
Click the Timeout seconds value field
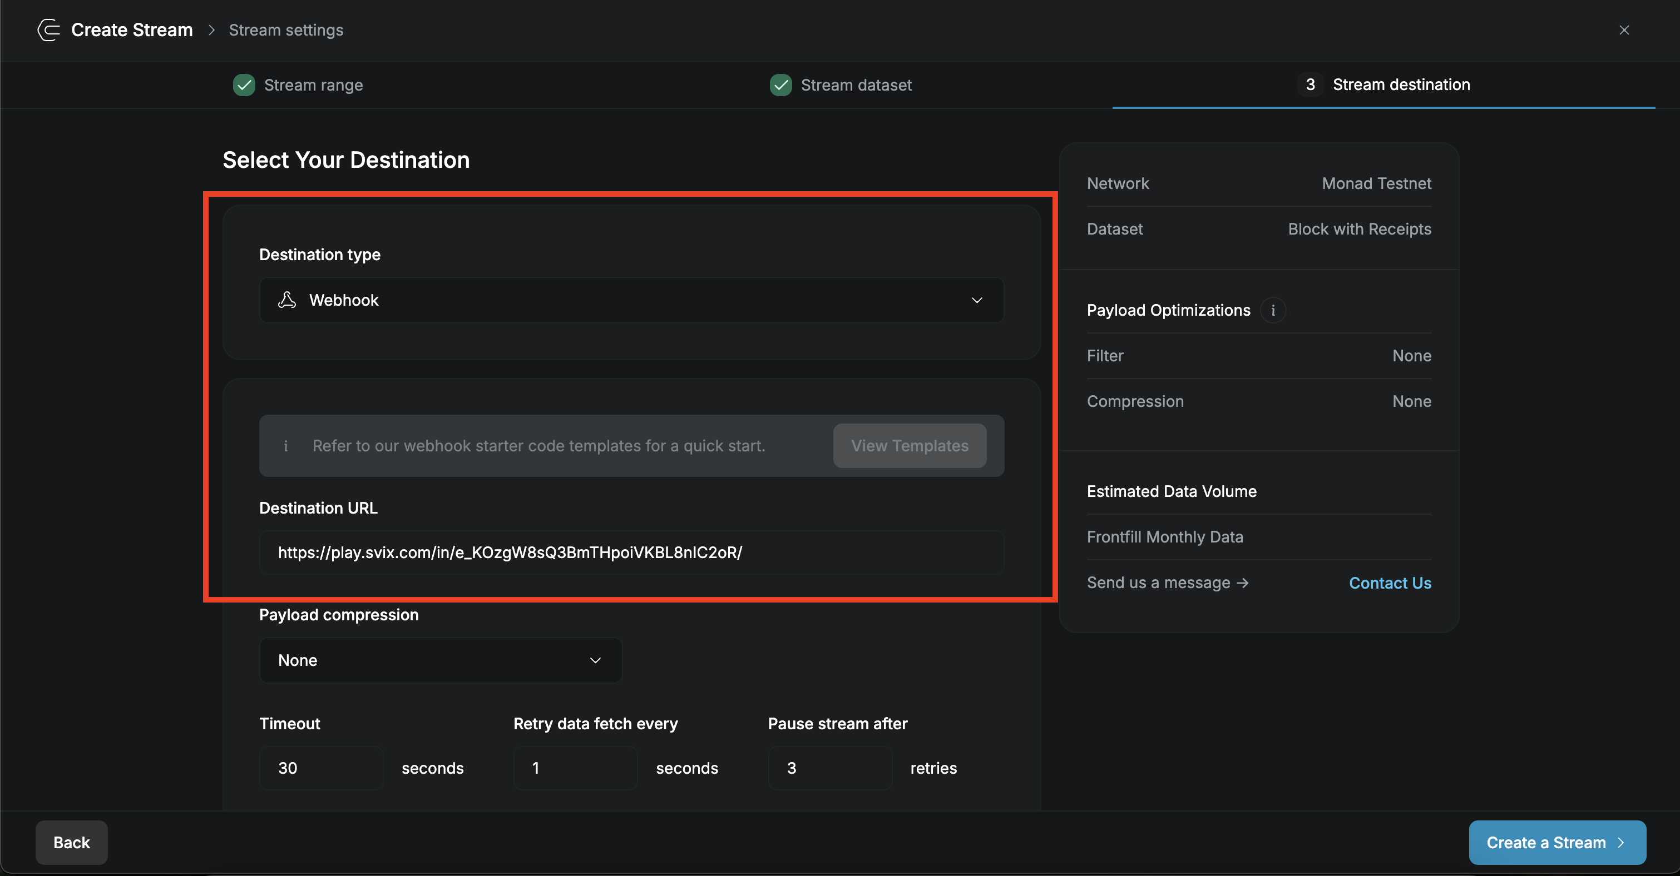321,768
